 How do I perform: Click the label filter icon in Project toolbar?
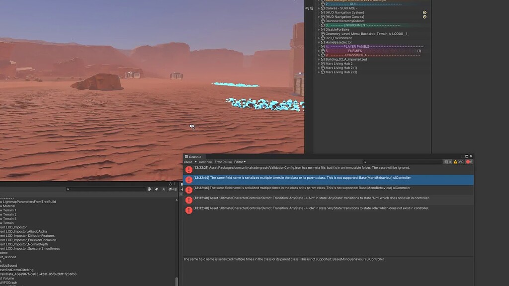(157, 189)
